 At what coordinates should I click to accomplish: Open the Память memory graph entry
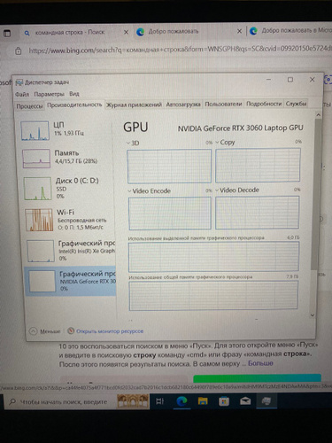coord(67,158)
